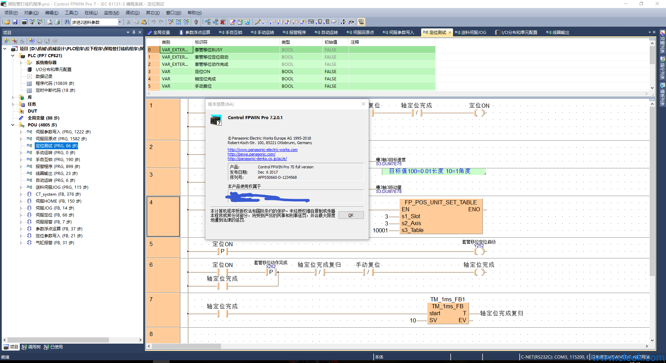The height and width of the screenshot is (363, 666).
Task: Select 全局变量 (88 步) in the project tree
Action: click(x=43, y=118)
